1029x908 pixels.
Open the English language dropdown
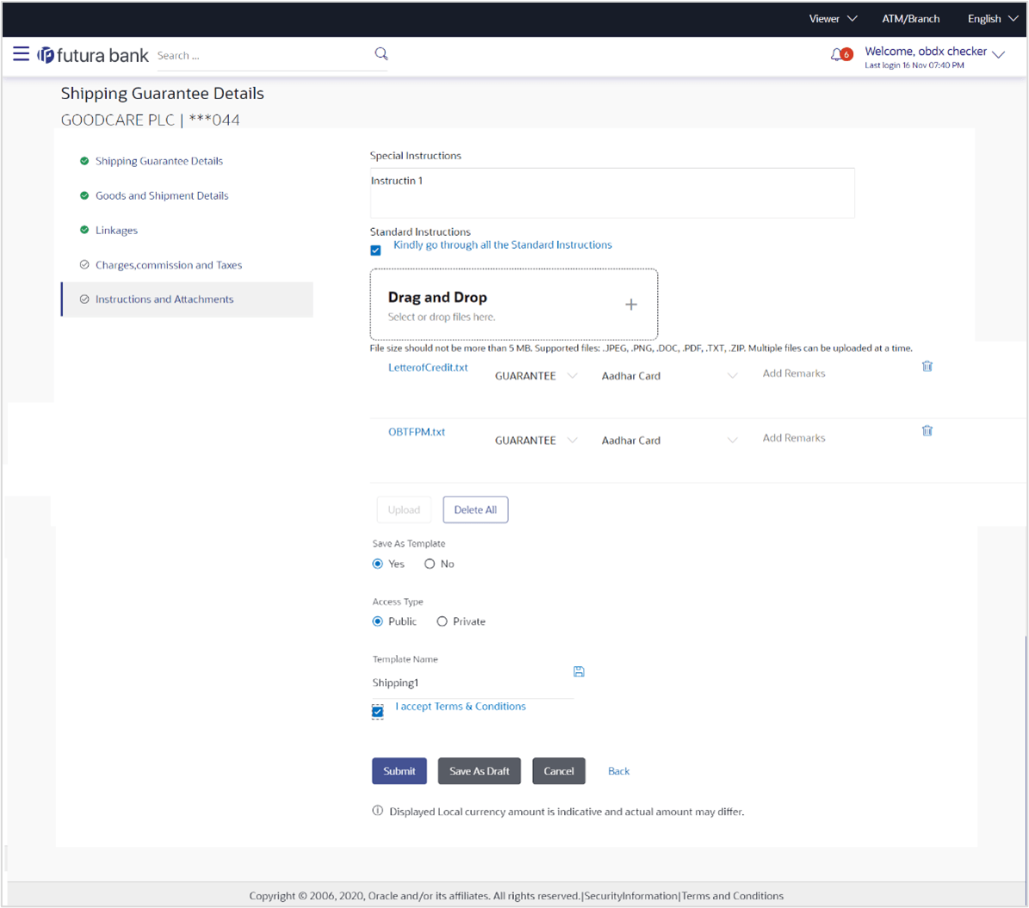click(x=992, y=18)
